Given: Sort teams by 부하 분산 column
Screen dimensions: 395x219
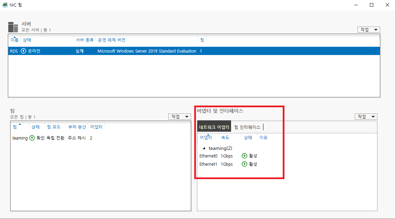Looking at the screenshot, I should click(x=77, y=127).
